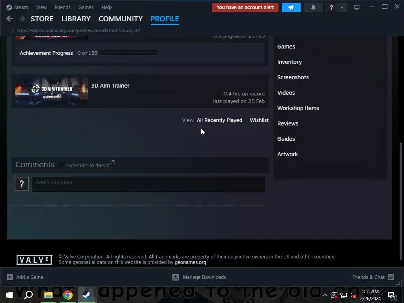This screenshot has width=404, height=303.
Task: Go forward with the right arrow
Action: 22,19
